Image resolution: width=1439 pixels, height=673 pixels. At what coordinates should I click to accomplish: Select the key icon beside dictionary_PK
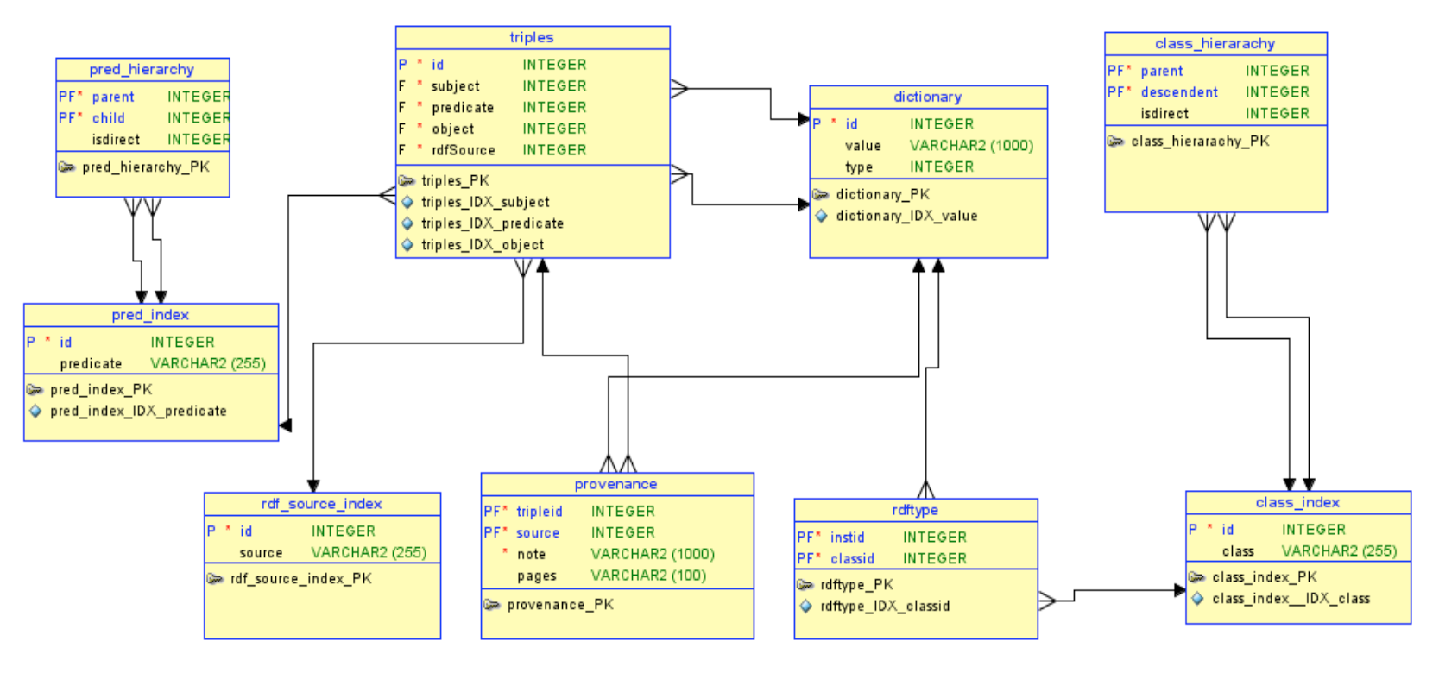click(x=821, y=195)
